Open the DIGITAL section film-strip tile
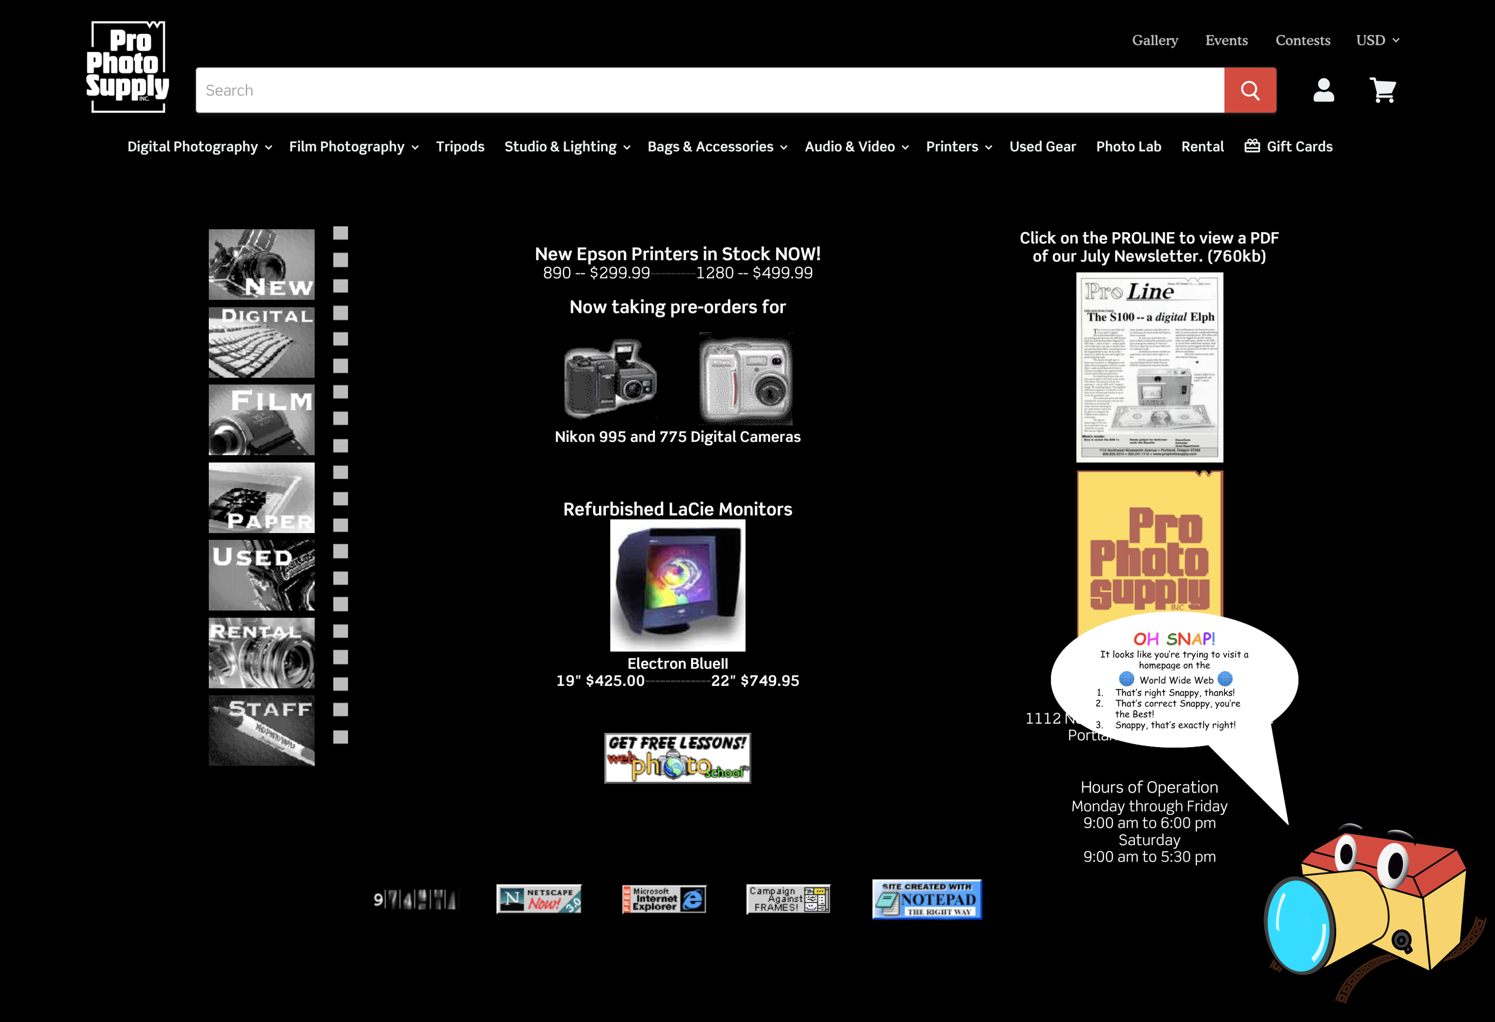Screen dimensions: 1495x1022 pyautogui.click(x=262, y=342)
